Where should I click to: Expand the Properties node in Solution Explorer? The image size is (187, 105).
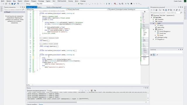153,20
